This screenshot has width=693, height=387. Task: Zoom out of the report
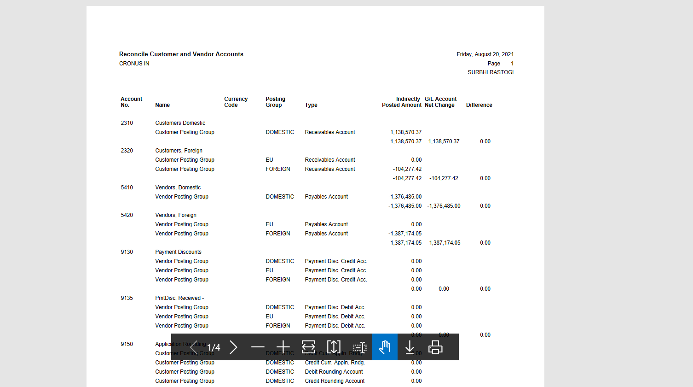coord(258,347)
